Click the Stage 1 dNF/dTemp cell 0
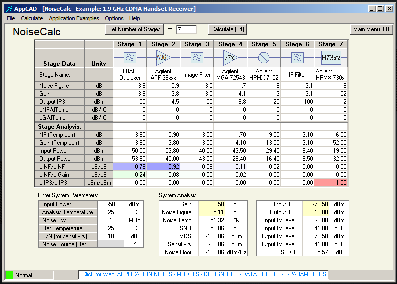Viewport: 397px width, 284px height. (130, 110)
